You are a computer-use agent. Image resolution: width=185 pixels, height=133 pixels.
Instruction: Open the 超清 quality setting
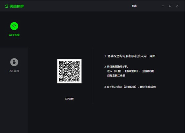click(134, 6)
